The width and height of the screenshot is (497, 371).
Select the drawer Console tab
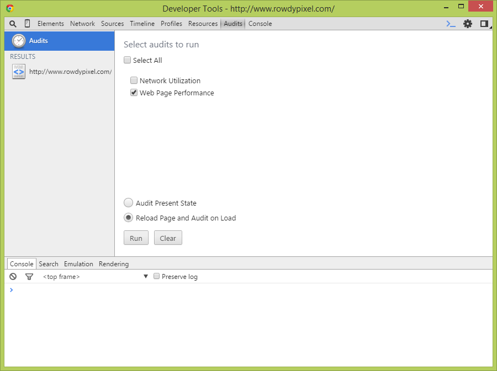click(22, 264)
